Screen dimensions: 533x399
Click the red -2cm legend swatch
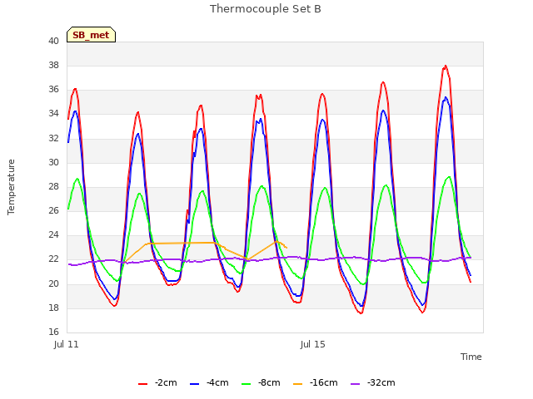142,384
